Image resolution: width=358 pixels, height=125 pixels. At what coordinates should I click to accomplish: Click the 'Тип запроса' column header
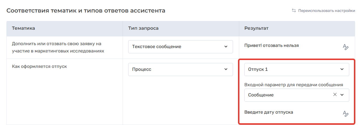[143, 28]
